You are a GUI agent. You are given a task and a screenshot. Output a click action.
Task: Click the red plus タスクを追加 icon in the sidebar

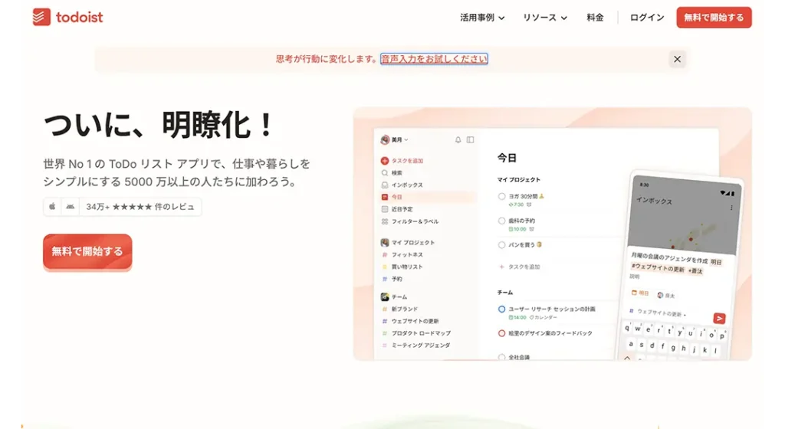[385, 161]
